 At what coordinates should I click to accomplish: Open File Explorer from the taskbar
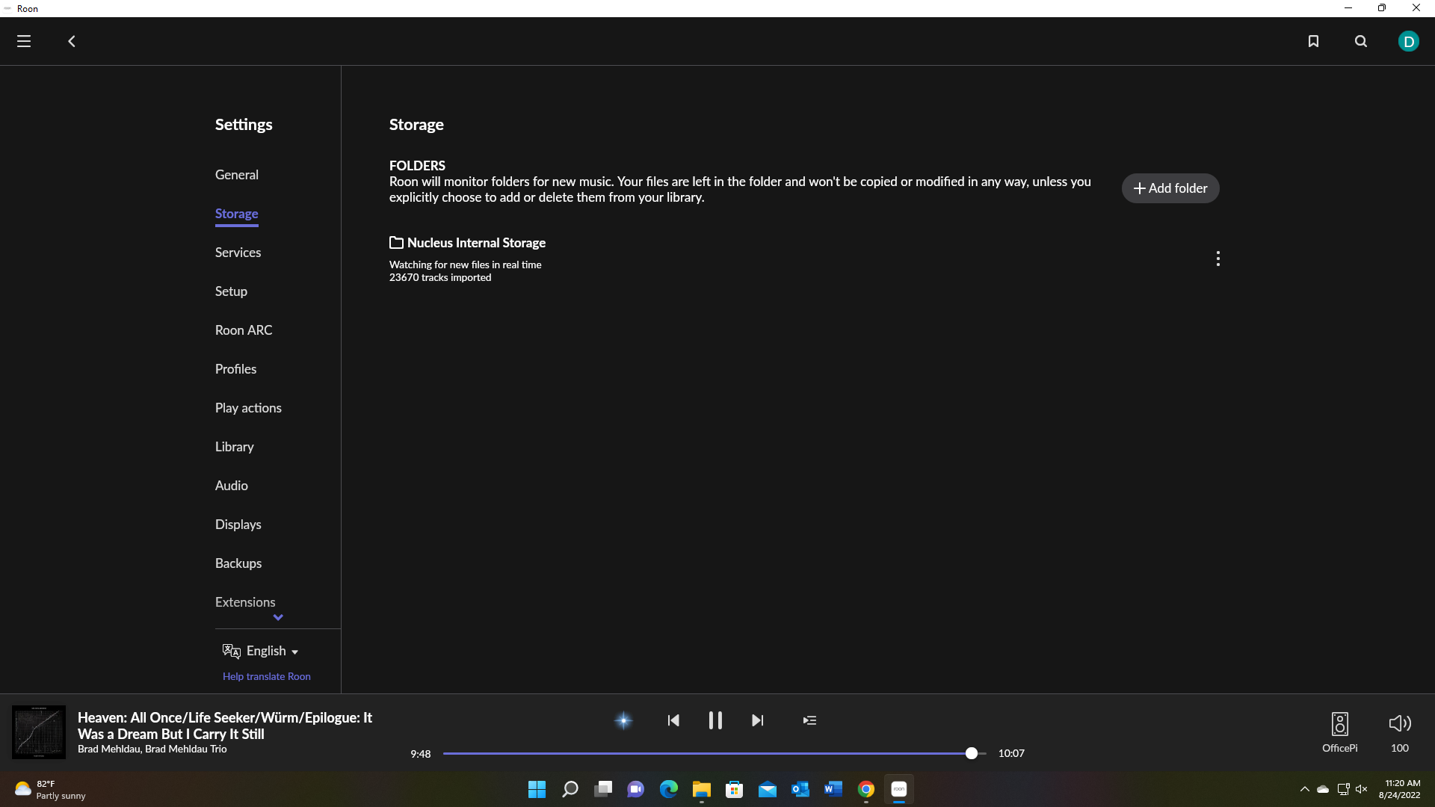coord(701,789)
